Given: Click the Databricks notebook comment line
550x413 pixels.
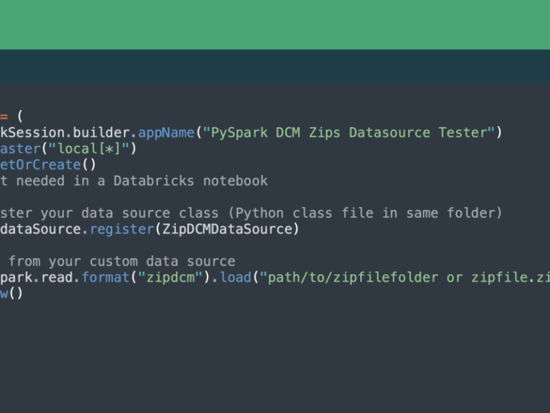Looking at the screenshot, I should (133, 181).
